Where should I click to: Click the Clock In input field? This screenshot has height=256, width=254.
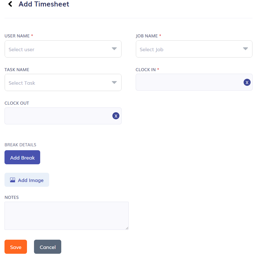tap(185, 82)
